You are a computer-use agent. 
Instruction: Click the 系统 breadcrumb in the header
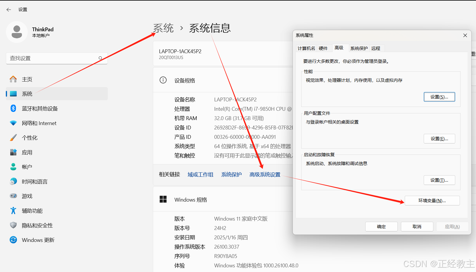point(163,28)
